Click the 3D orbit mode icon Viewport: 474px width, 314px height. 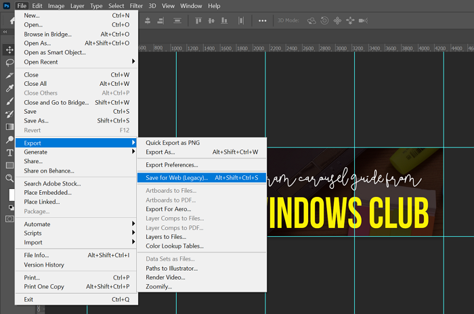point(311,20)
